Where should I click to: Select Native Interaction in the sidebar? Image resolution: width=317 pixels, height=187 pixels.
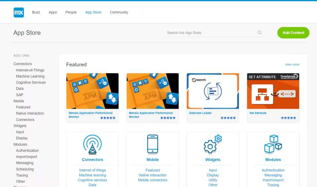30,113
